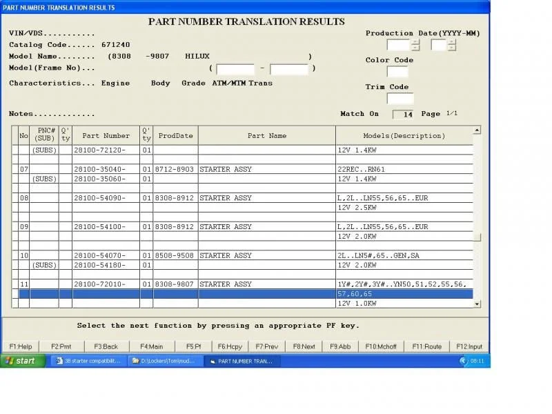The image size is (552, 414).
Task: Click the F10:Mchoff button
Action: coord(381,346)
